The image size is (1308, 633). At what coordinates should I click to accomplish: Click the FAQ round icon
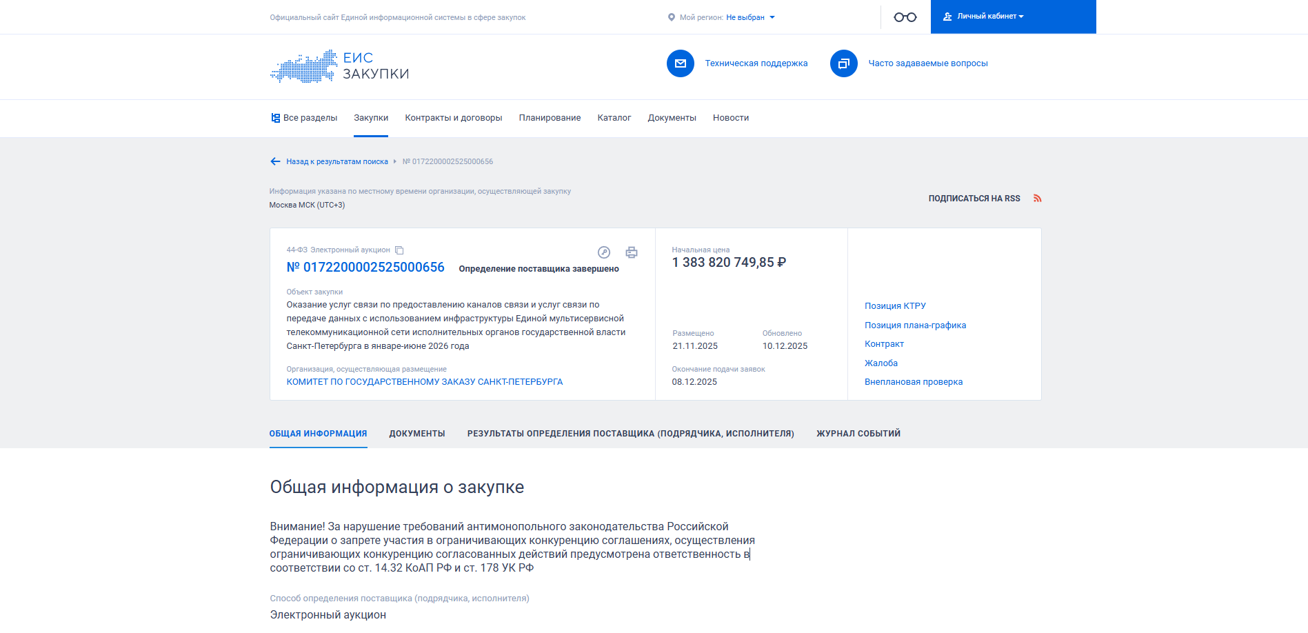coord(843,63)
